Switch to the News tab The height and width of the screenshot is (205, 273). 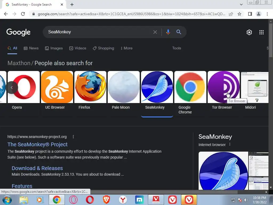[x=31, y=48]
